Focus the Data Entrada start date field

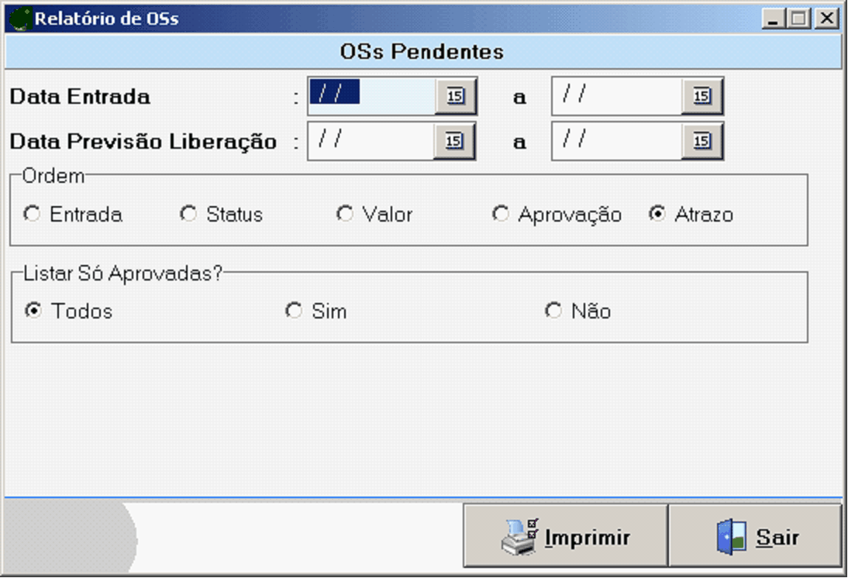point(372,95)
